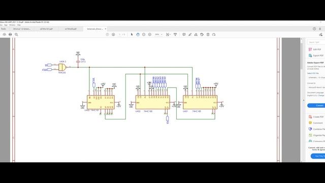This screenshot has width=325, height=183.
Task: Click the Free Trial button
Action: click(318, 156)
